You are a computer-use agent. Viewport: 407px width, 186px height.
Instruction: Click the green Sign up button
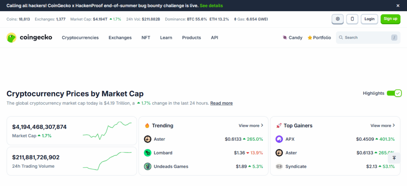click(x=390, y=19)
